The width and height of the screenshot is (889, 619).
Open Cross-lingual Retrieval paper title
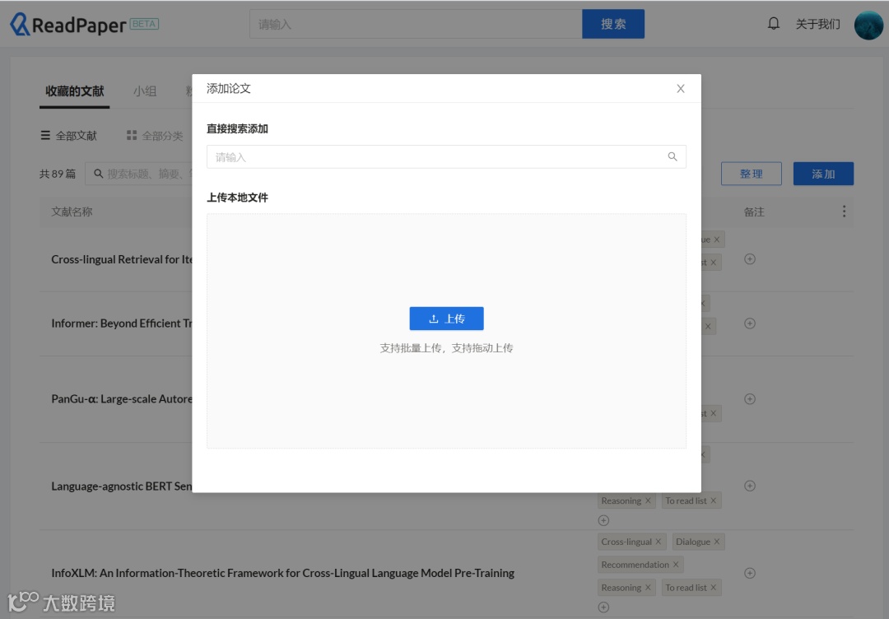tap(122, 259)
